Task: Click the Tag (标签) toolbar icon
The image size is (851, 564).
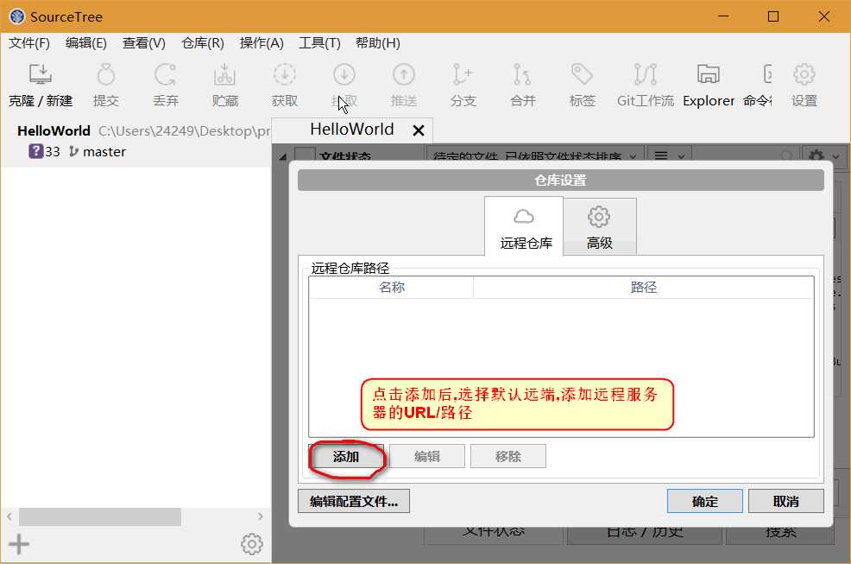Action: coord(583,86)
